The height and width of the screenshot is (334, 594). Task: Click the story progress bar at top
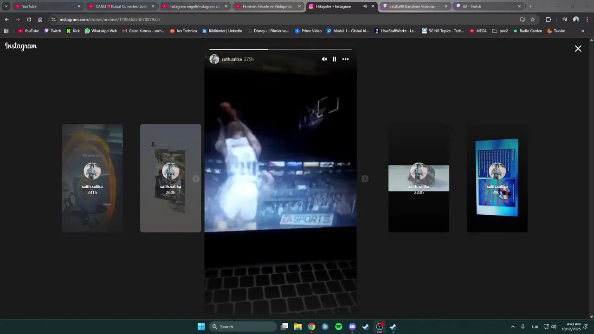(280, 49)
